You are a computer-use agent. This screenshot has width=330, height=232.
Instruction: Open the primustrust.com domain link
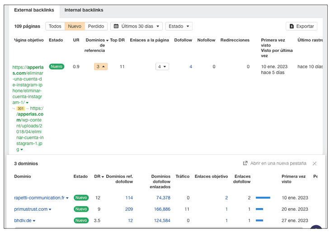pos(31,209)
